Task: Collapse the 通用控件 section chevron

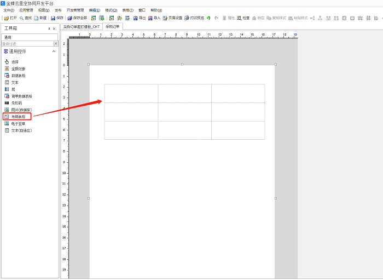Action: click(x=54, y=51)
